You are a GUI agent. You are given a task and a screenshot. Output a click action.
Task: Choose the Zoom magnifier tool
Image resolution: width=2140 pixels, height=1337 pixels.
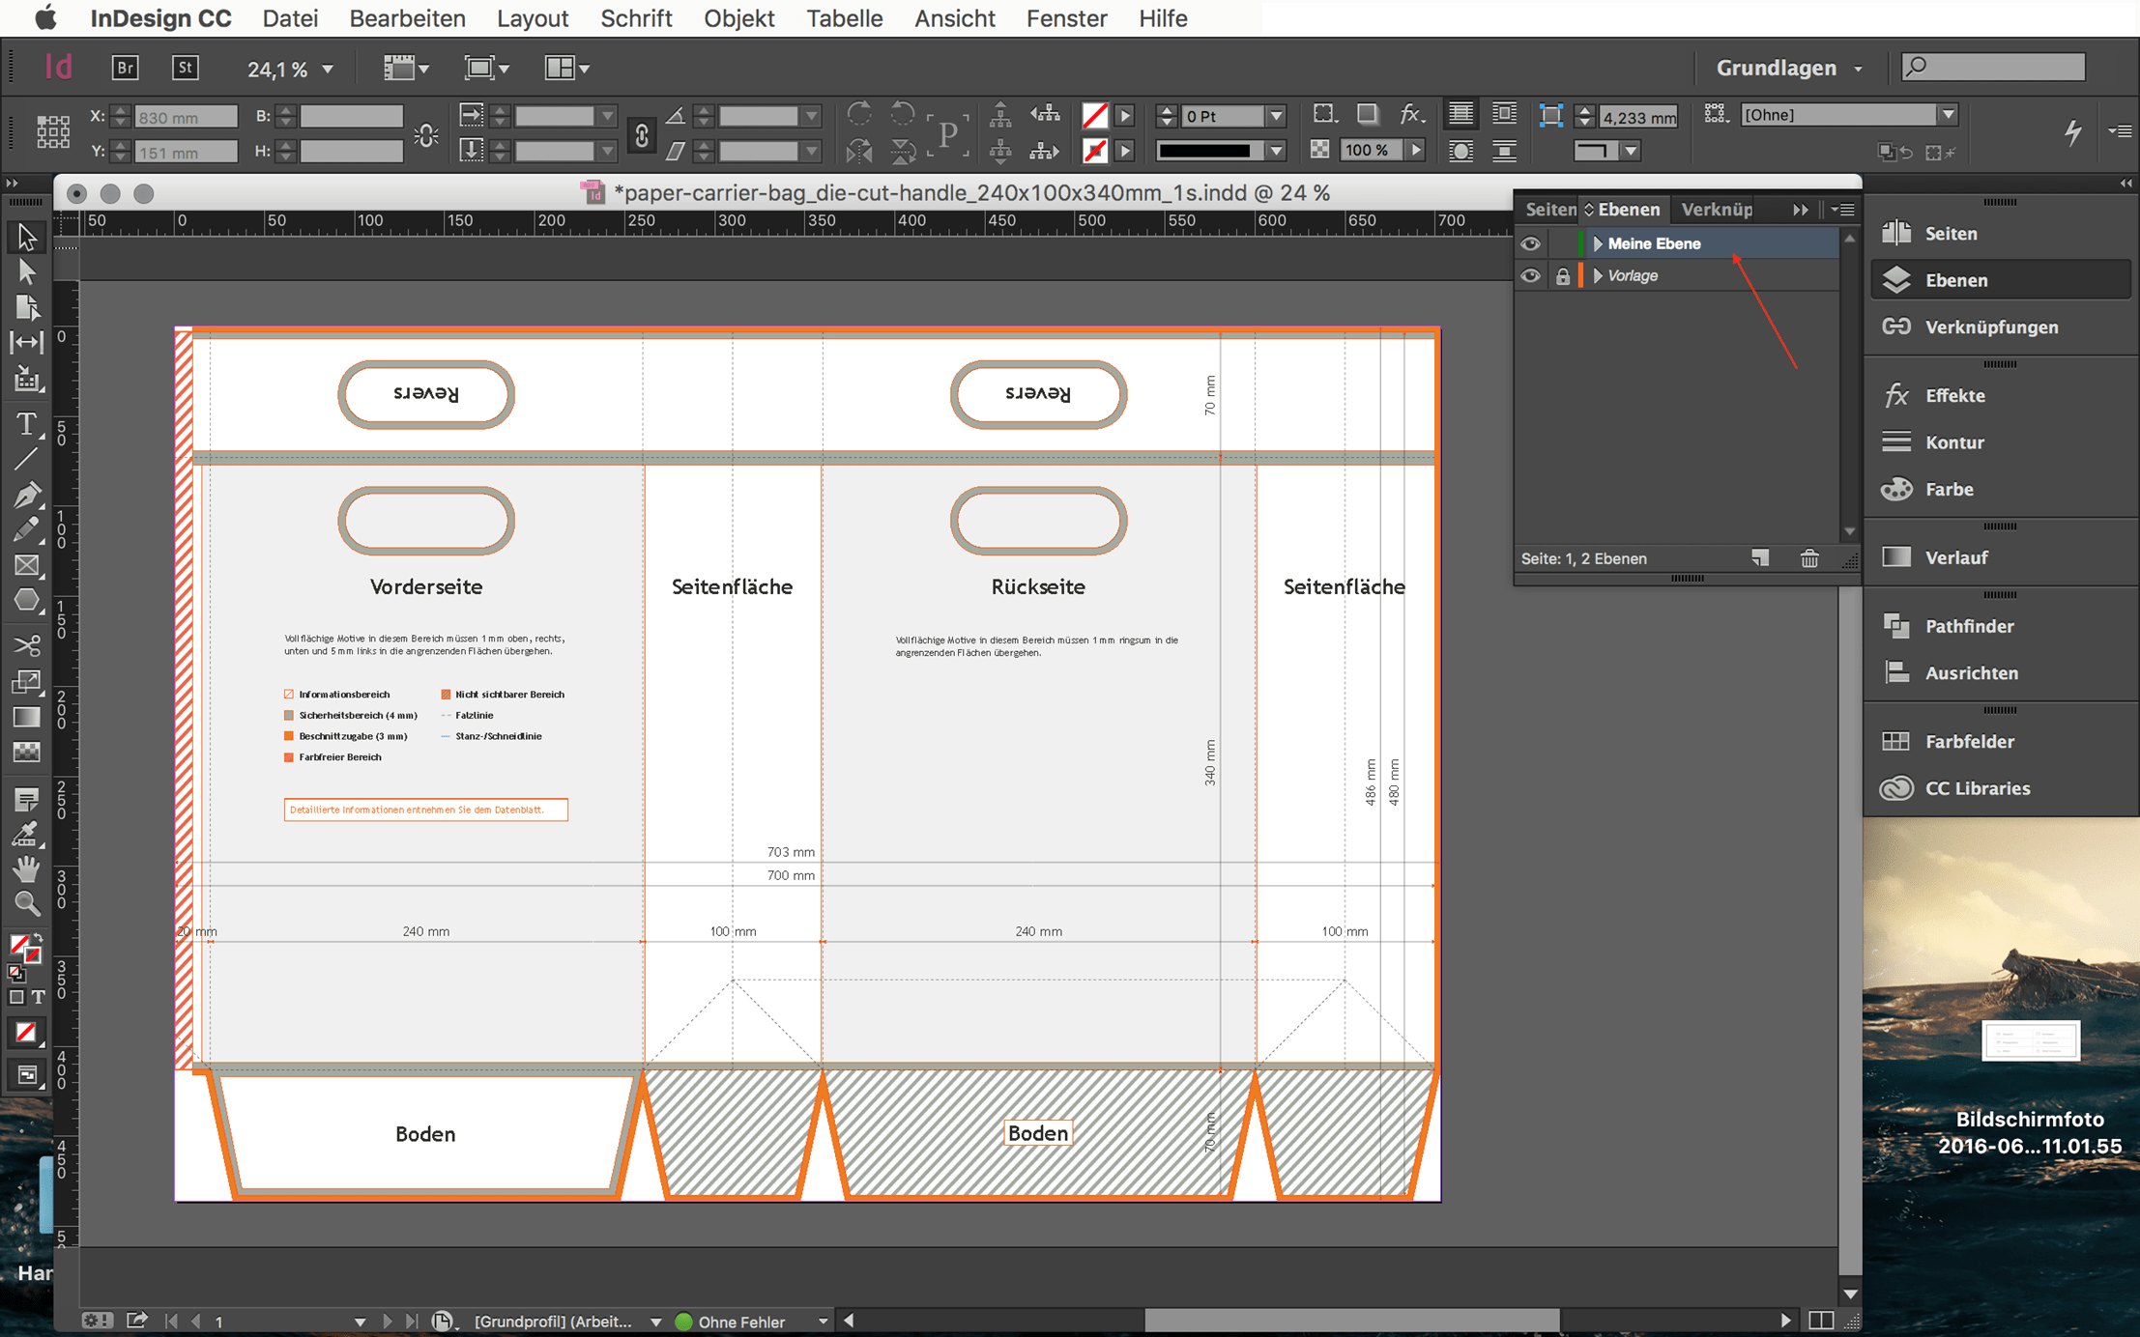(x=26, y=903)
